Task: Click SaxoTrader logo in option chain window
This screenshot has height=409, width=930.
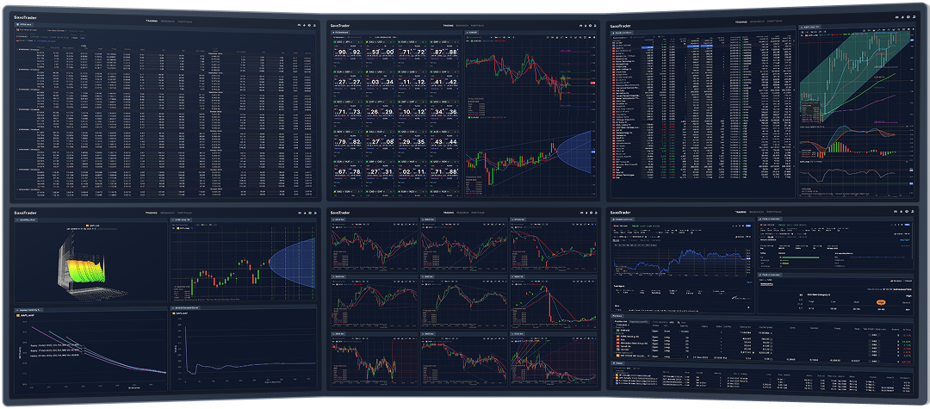Action: [x=26, y=18]
